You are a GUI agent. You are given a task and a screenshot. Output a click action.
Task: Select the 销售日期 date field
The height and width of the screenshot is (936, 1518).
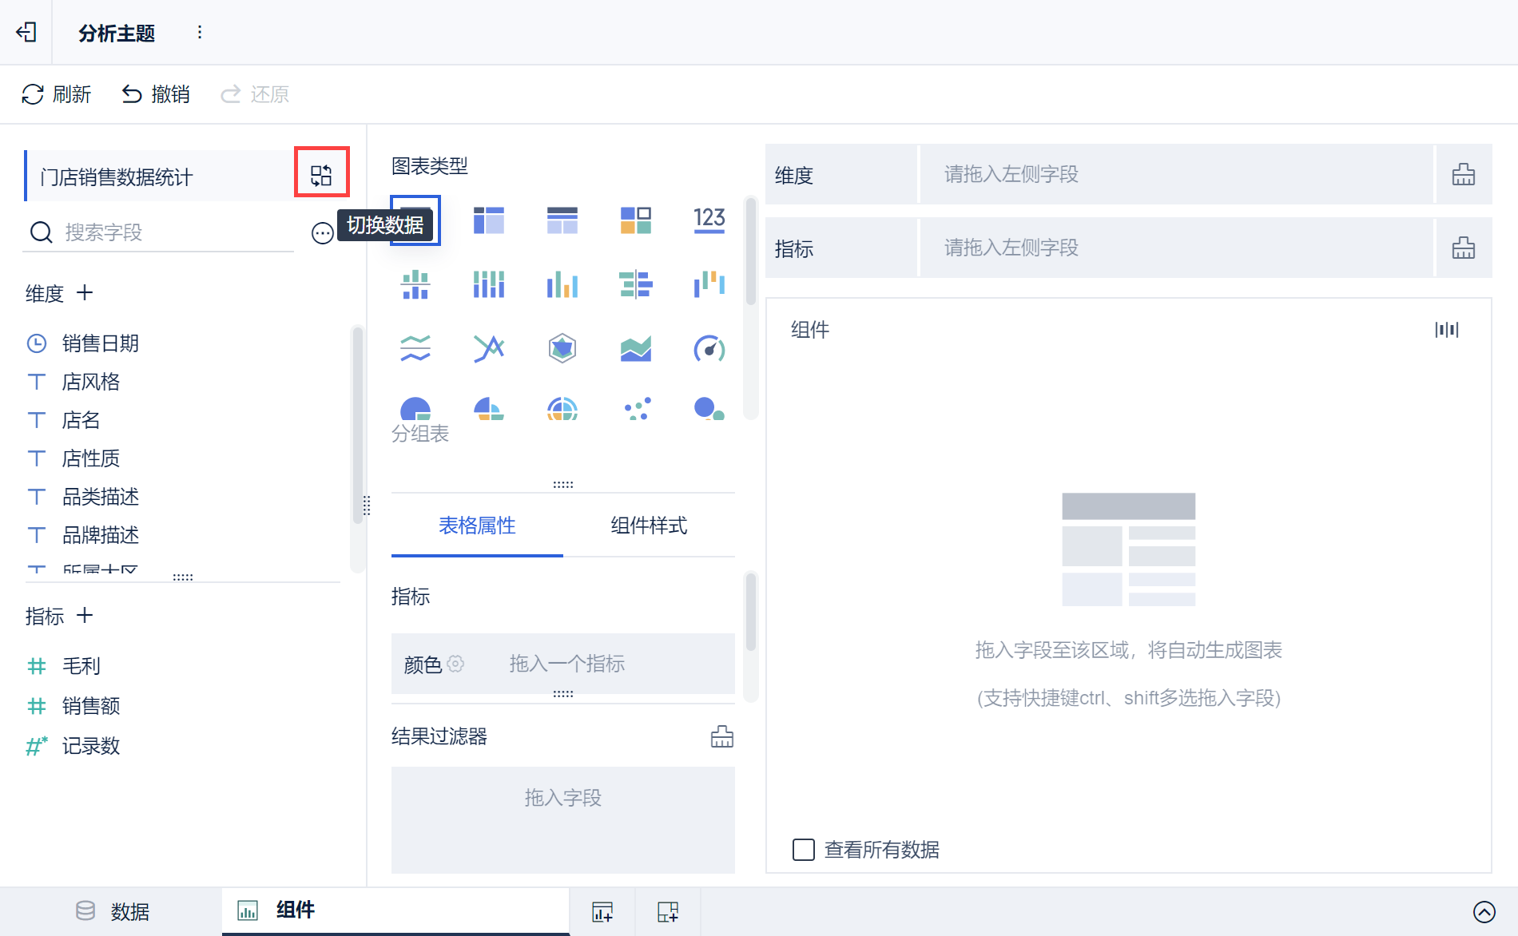[100, 343]
